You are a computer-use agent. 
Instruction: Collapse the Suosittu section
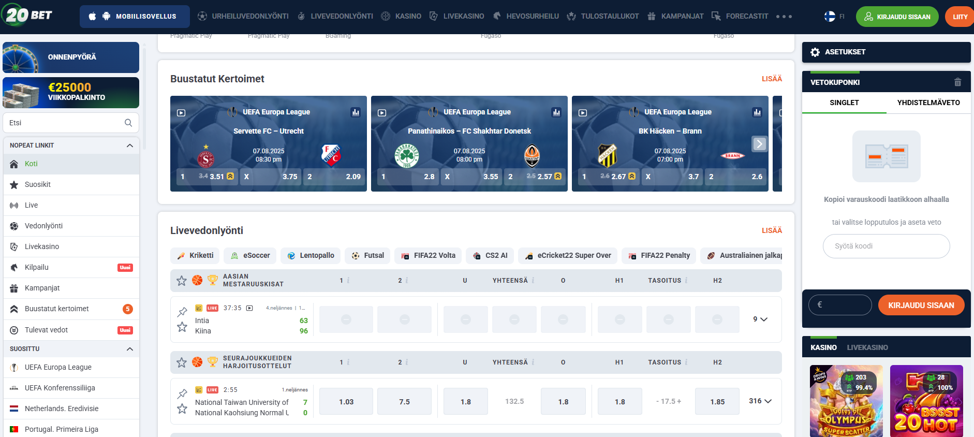coord(130,349)
